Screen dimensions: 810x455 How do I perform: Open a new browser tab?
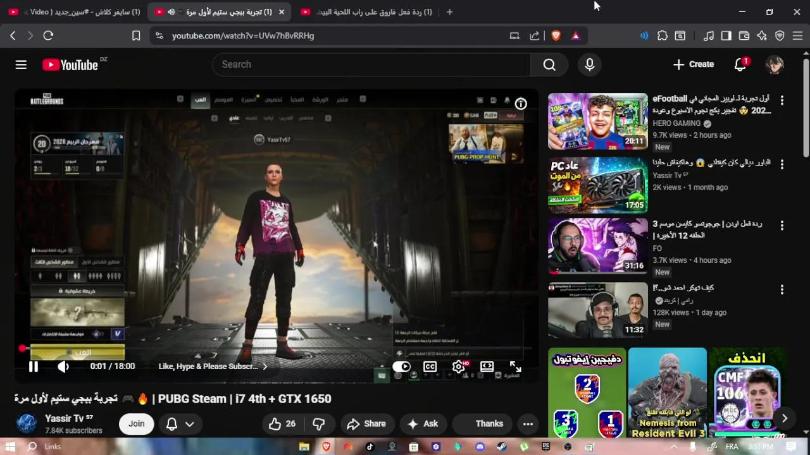pos(449,12)
